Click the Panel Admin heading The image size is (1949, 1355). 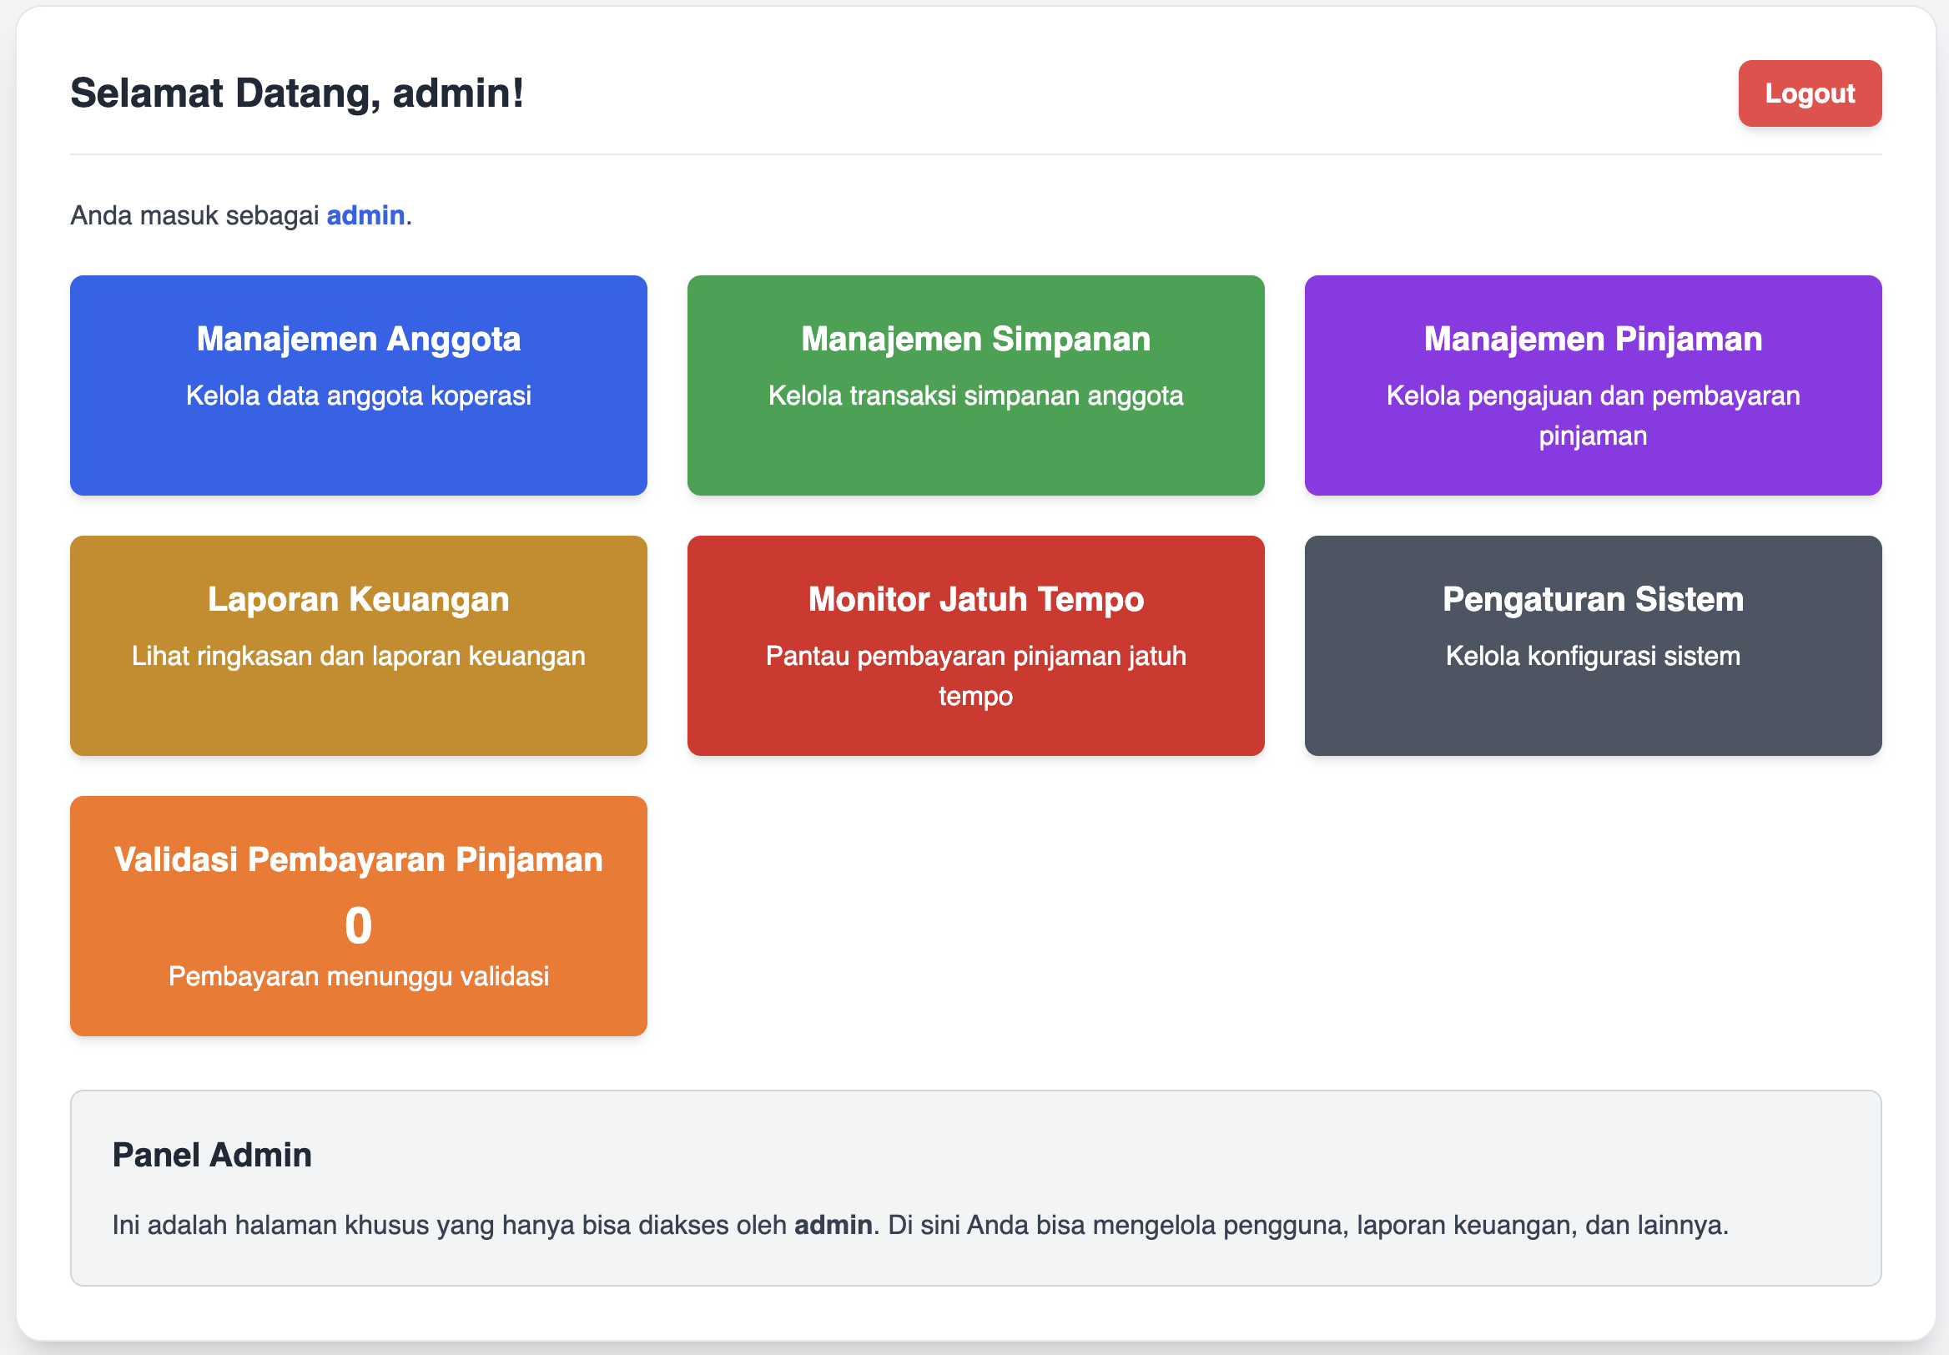[x=212, y=1155]
